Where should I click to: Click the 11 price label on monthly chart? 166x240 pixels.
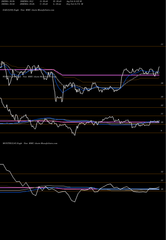point(162,180)
